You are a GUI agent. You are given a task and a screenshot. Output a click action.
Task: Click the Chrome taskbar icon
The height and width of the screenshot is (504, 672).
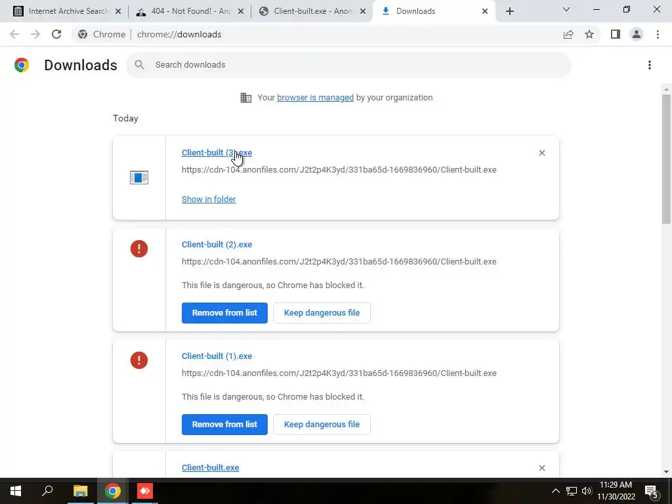(x=113, y=491)
